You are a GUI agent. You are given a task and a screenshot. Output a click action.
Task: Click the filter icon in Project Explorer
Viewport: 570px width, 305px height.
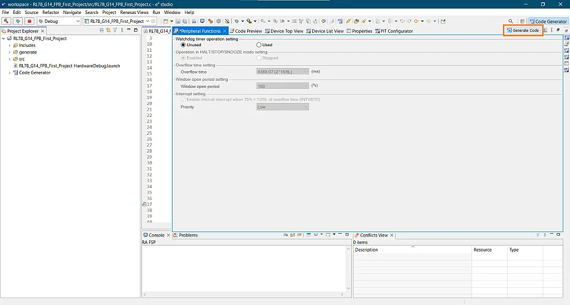point(115,31)
